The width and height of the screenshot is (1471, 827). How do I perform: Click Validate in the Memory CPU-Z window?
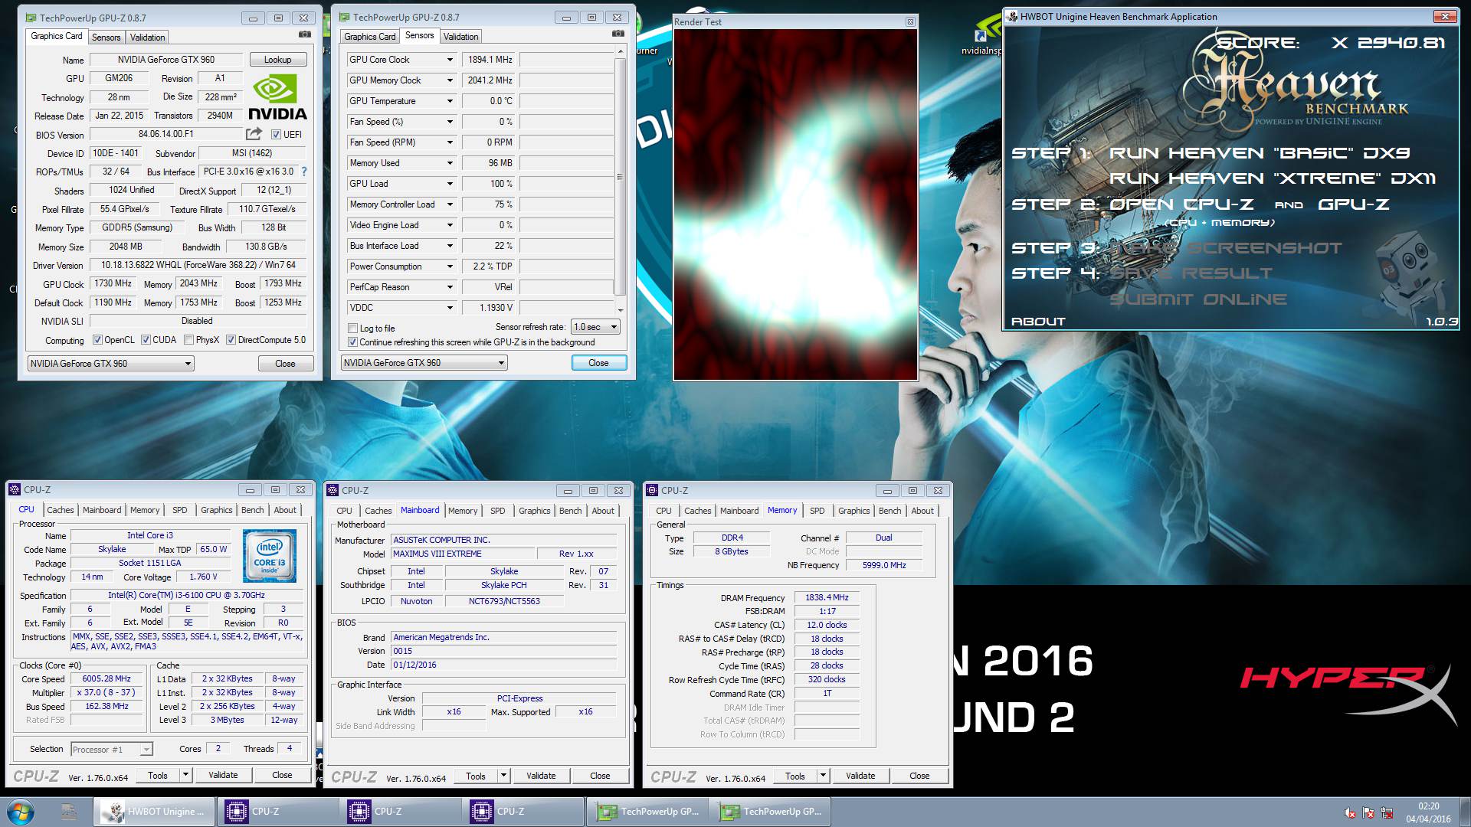pos(860,776)
